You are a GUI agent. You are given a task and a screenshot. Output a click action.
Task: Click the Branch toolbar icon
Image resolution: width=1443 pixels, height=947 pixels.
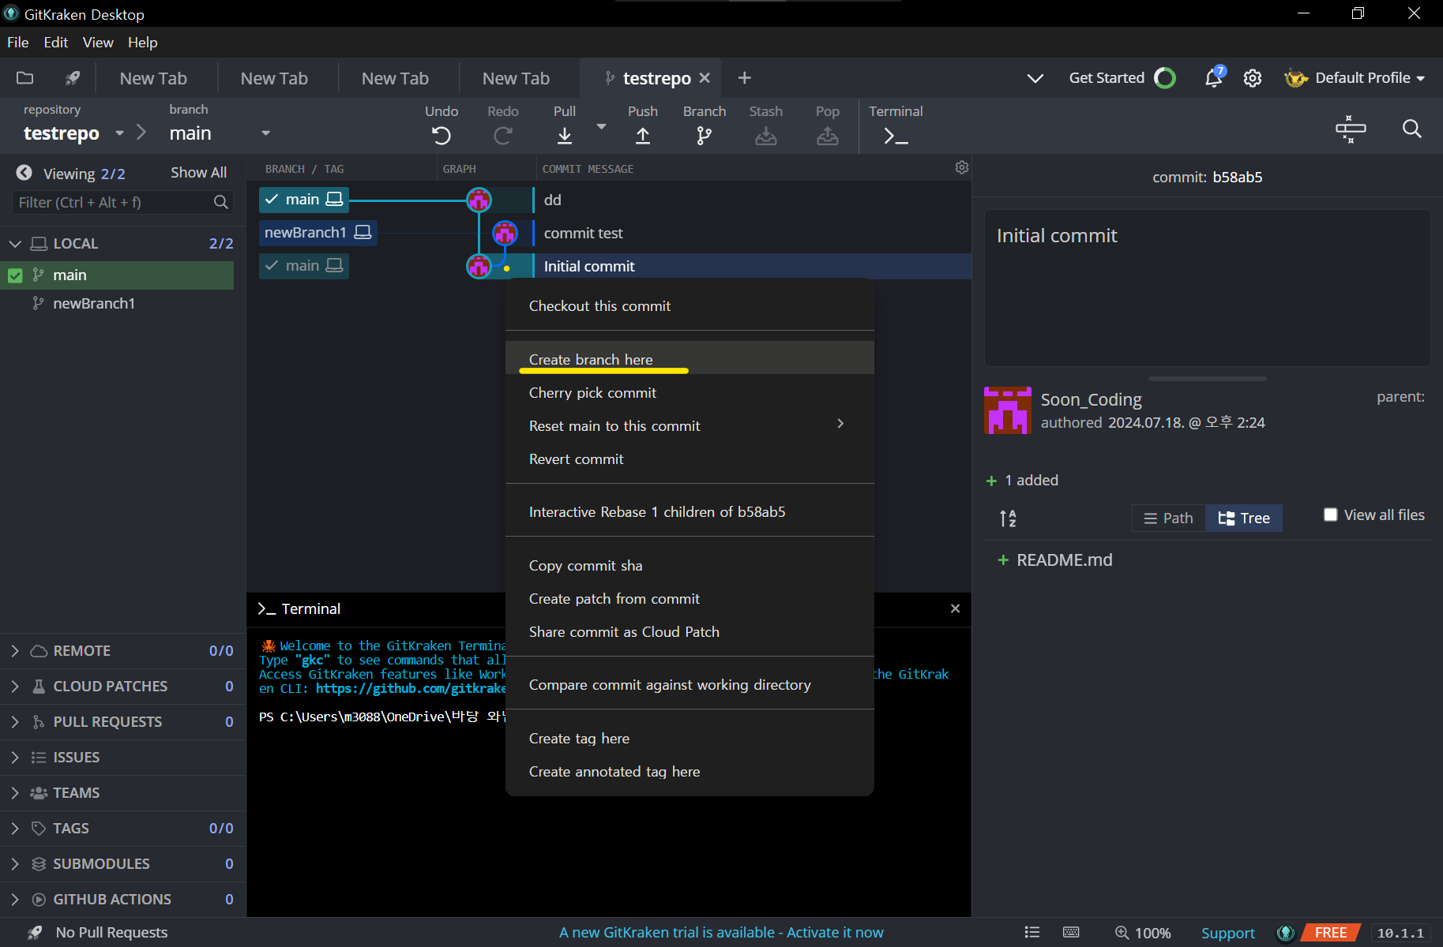705,136
